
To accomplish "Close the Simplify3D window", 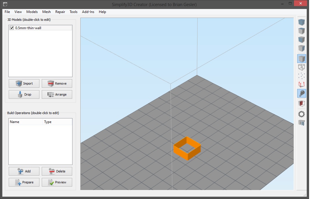I will click(x=301, y=3).
